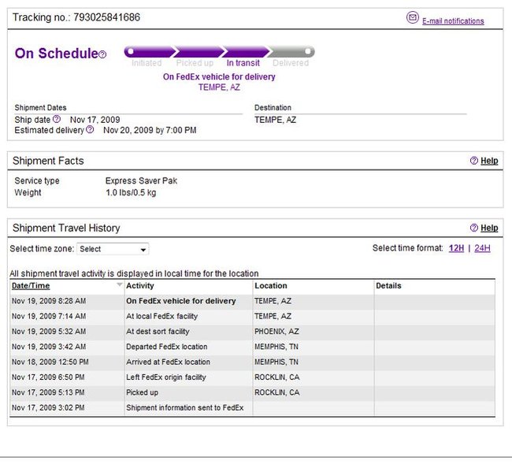Click the Estimated delivery question mark icon
This screenshot has width=512, height=472.
pos(90,130)
